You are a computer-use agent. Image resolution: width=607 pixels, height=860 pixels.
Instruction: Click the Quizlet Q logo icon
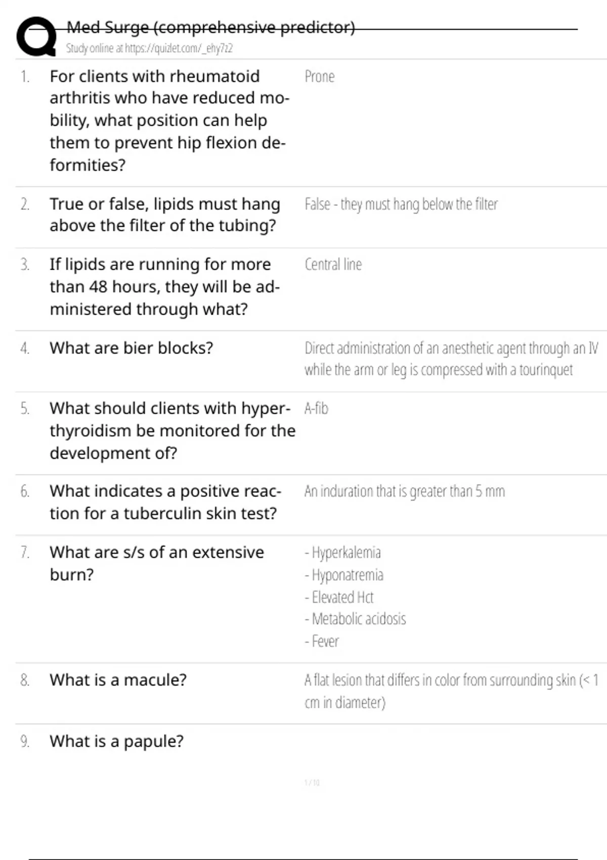click(36, 37)
